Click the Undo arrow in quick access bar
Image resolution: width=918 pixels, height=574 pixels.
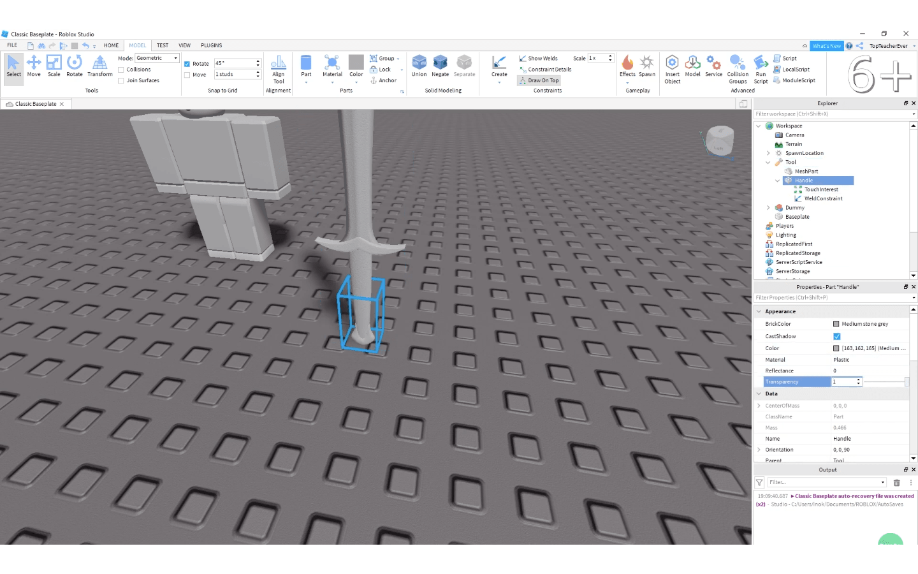(x=85, y=46)
